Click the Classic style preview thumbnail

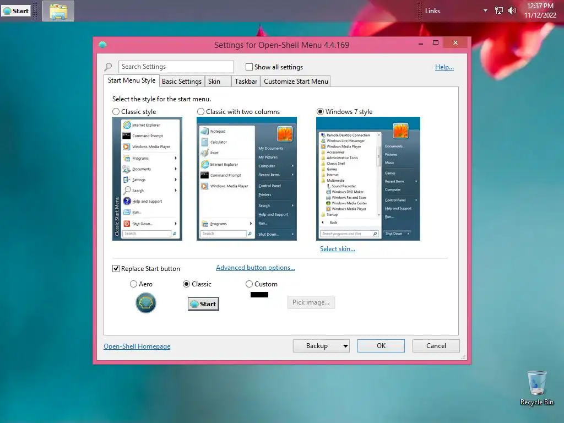[x=147, y=178]
